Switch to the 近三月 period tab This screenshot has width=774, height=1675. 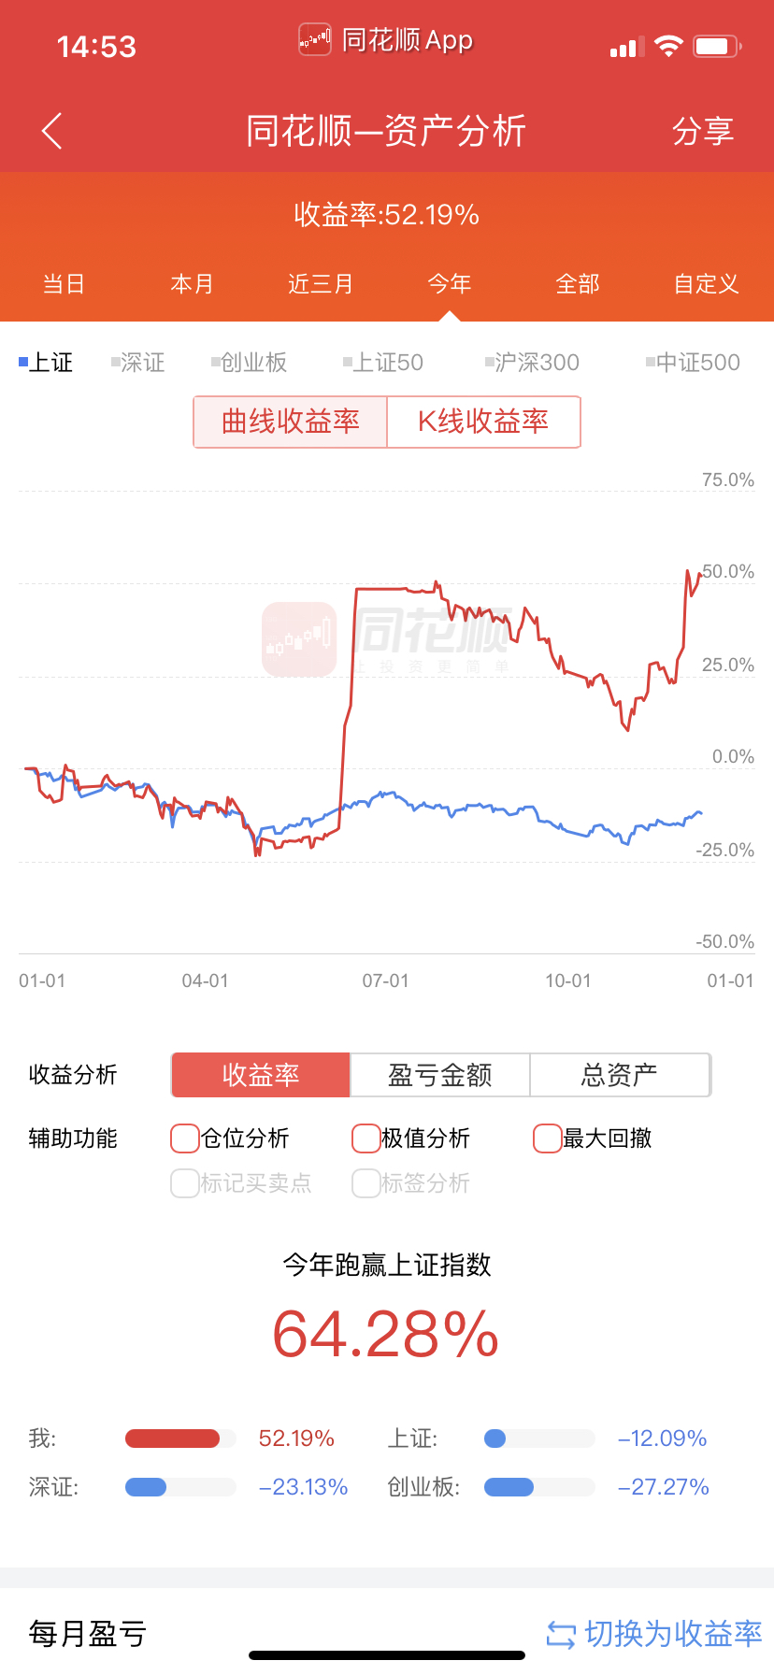321,283
